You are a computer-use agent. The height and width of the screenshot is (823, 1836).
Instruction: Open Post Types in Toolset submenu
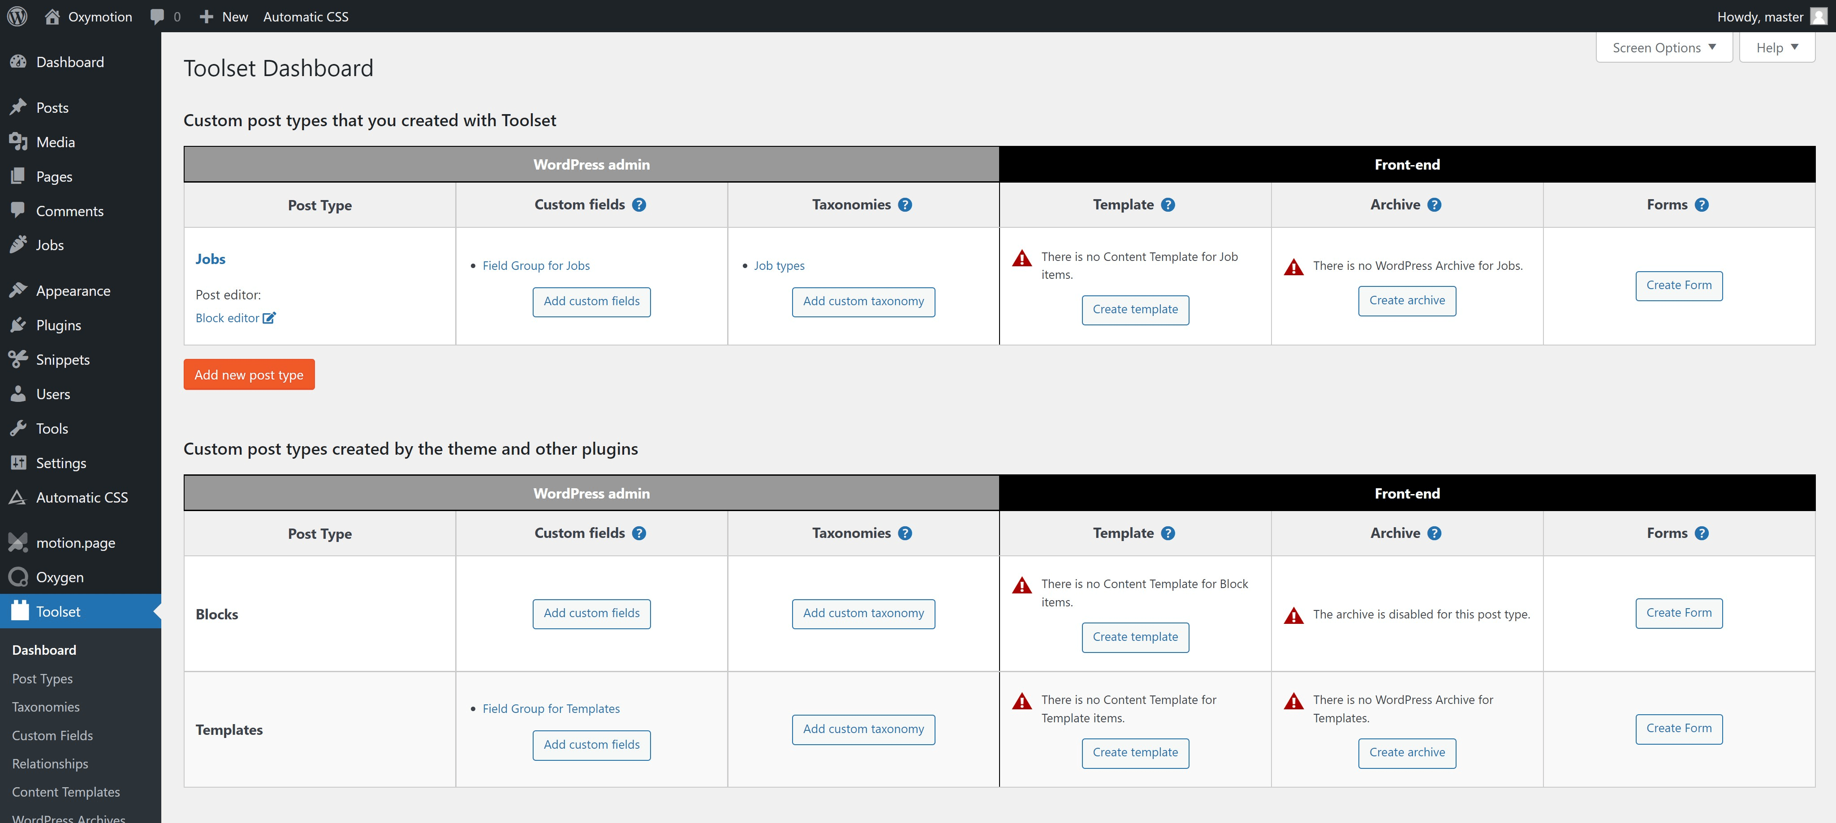coord(42,678)
